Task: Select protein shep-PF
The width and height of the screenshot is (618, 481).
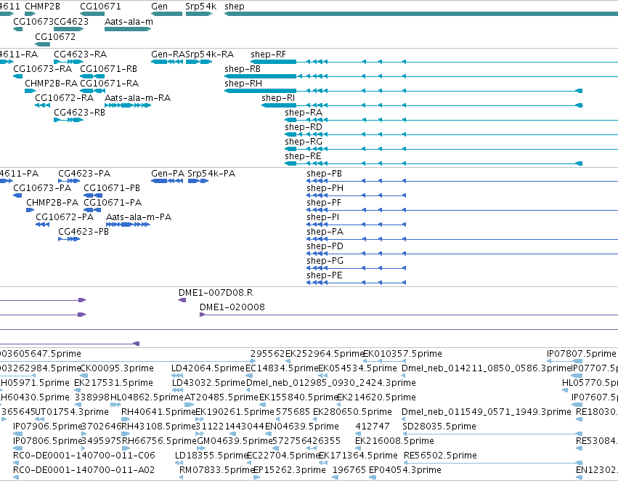Action: [x=463, y=210]
